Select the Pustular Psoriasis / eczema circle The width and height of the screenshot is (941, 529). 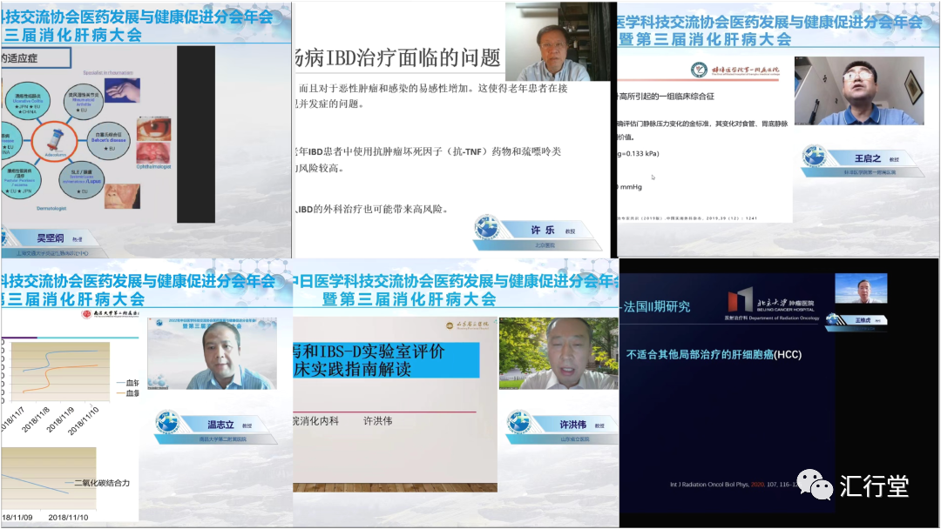click(x=20, y=180)
